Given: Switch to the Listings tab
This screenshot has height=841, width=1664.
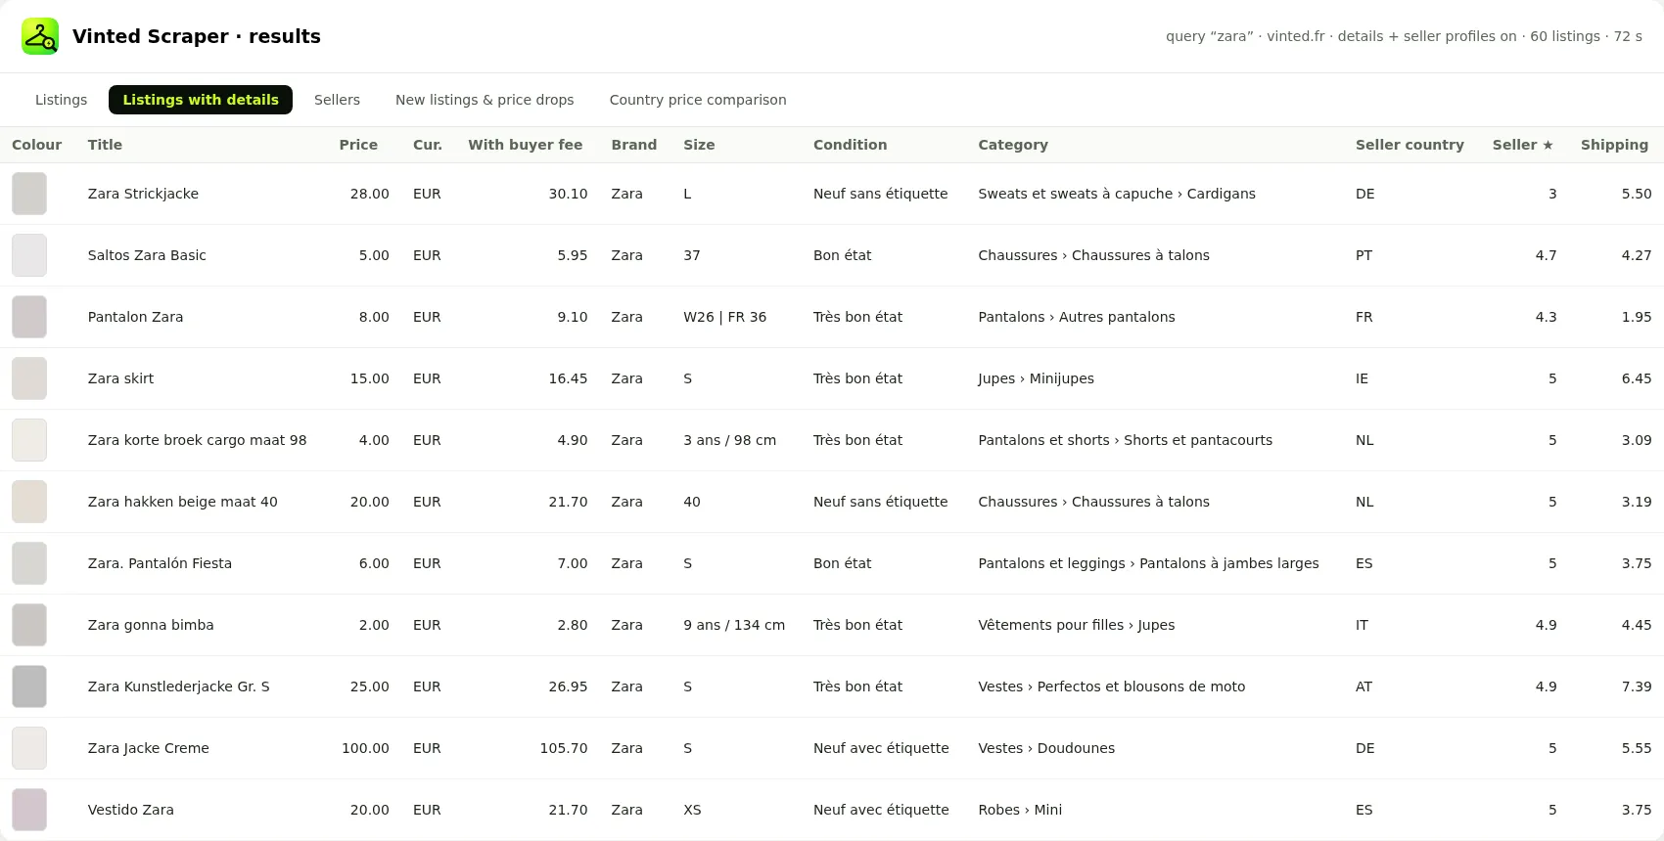Looking at the screenshot, I should point(61,100).
